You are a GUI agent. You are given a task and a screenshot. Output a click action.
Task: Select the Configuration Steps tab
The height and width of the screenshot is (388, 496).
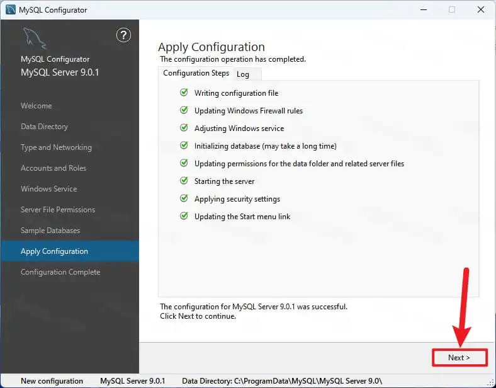[x=196, y=73]
